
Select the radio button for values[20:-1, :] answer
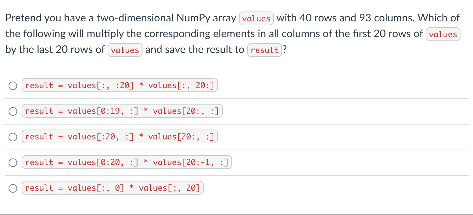[x=13, y=162]
